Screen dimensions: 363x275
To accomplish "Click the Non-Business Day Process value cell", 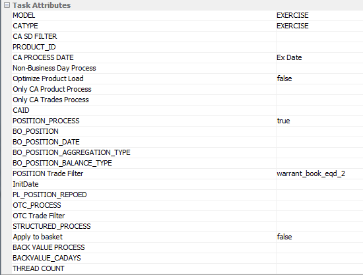I will (x=319, y=68).
